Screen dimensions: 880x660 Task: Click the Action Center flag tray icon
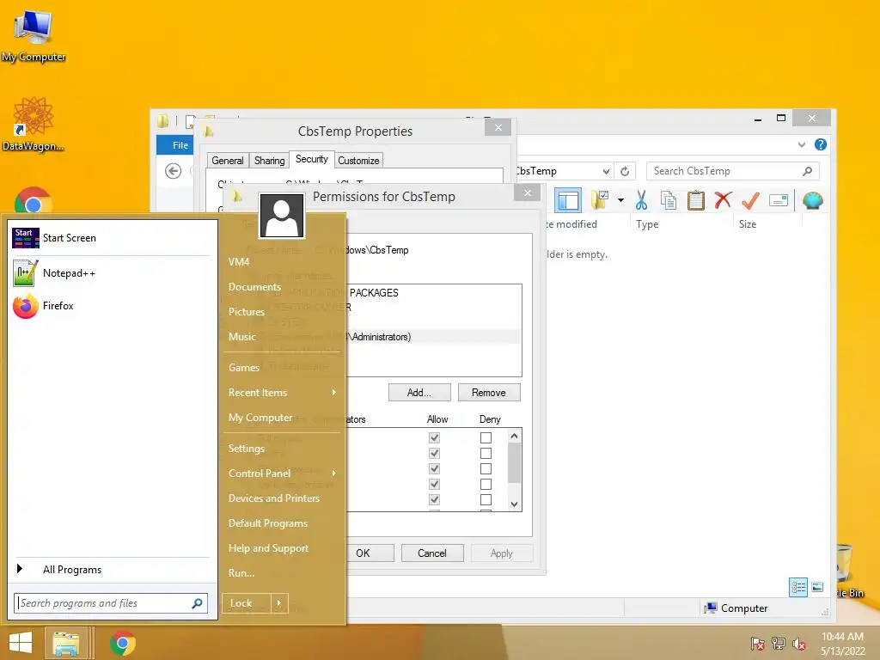coord(757,644)
